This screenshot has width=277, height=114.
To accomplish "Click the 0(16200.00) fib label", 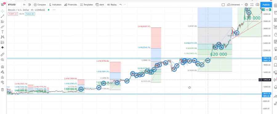I will 192,70.
